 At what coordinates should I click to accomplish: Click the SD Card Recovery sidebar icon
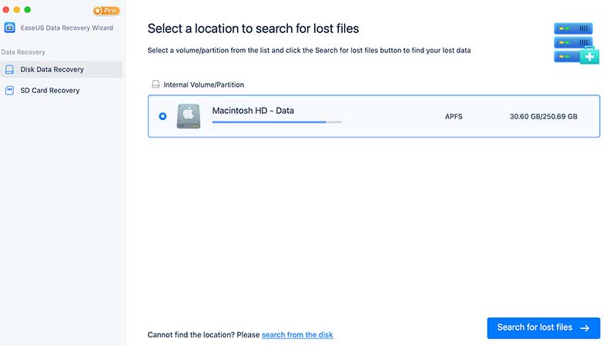(x=9, y=90)
